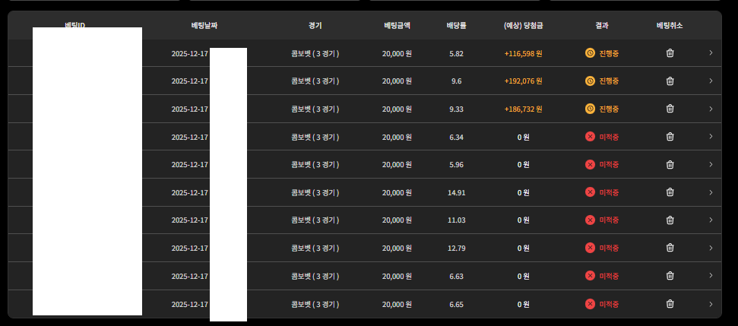Click trash icon in 12.79 odds row

[670, 248]
